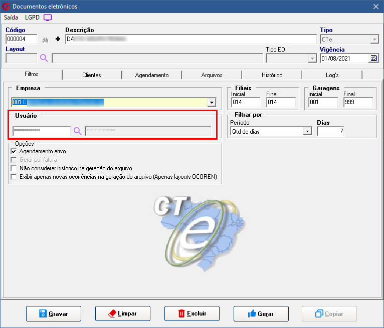Close the Documentos eletrônicos window
The image size is (384, 328).
376,7
